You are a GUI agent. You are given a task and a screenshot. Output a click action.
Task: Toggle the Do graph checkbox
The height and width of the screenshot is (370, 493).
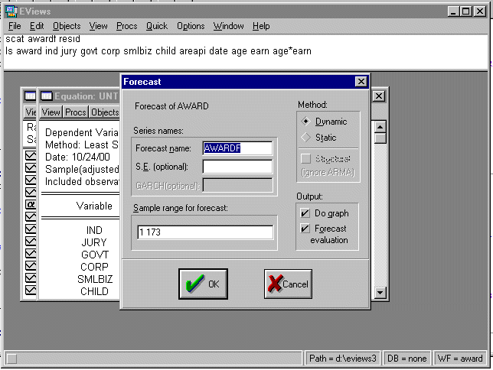[306, 213]
